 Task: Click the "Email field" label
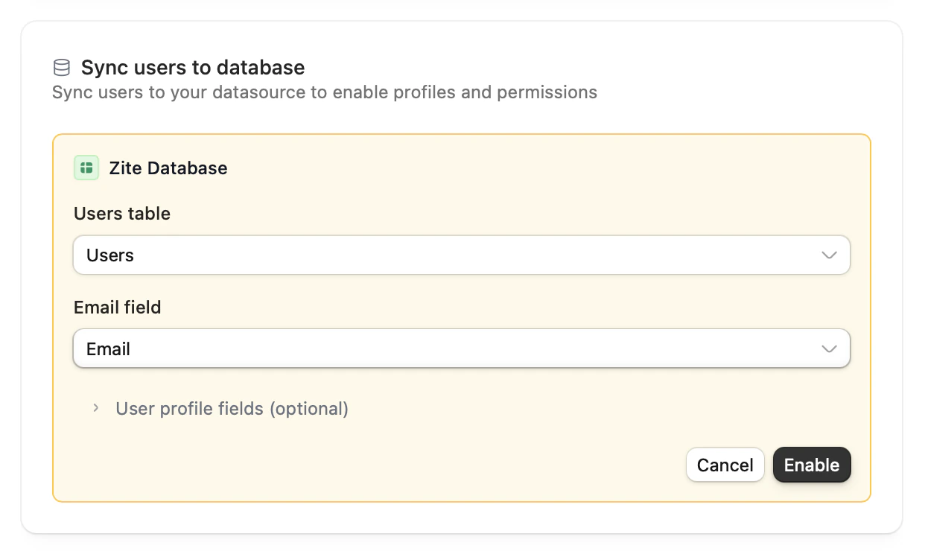118,307
